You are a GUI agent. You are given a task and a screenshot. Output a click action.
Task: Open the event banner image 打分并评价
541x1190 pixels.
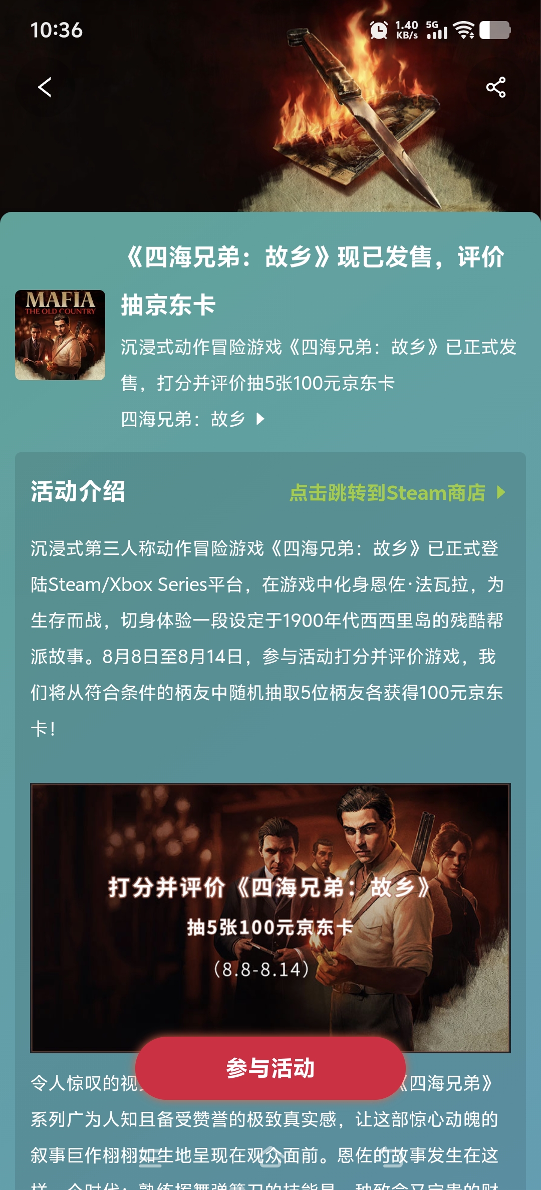coord(270,918)
